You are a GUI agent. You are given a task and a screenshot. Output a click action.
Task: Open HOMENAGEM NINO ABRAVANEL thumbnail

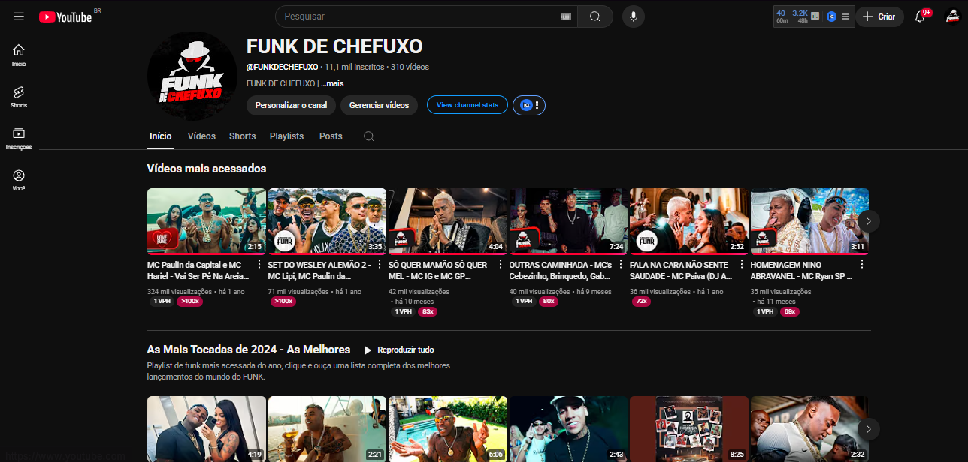point(809,221)
